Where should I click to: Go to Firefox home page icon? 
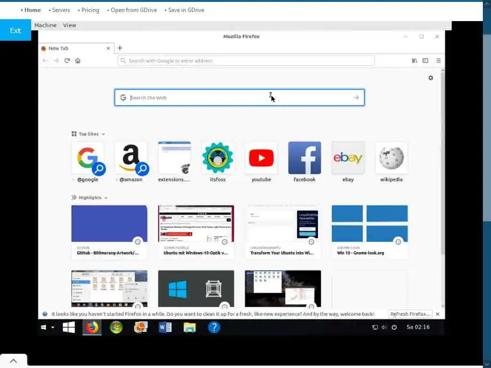(x=78, y=61)
